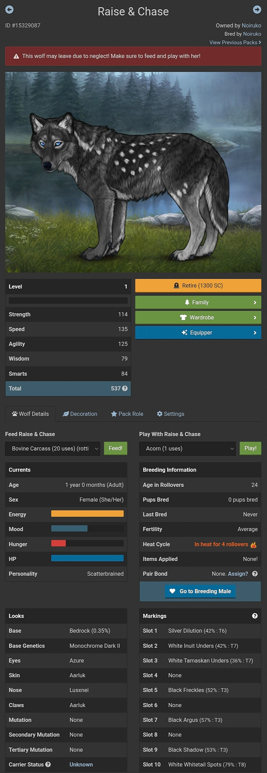Expand the Family section
267x773 pixels.
point(198,302)
